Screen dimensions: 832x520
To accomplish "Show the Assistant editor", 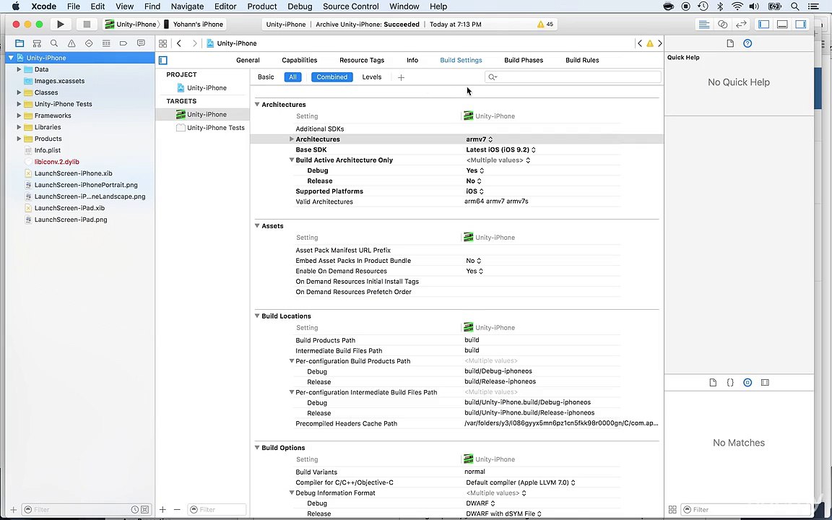I will coord(723,24).
